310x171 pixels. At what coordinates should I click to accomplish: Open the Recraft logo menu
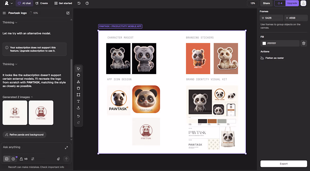click(x=8, y=3)
